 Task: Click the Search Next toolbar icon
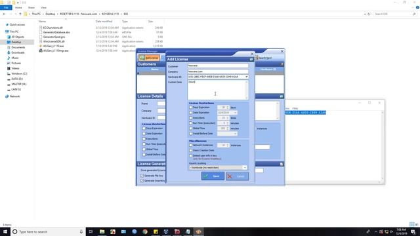pyautogui.click(x=257, y=58)
